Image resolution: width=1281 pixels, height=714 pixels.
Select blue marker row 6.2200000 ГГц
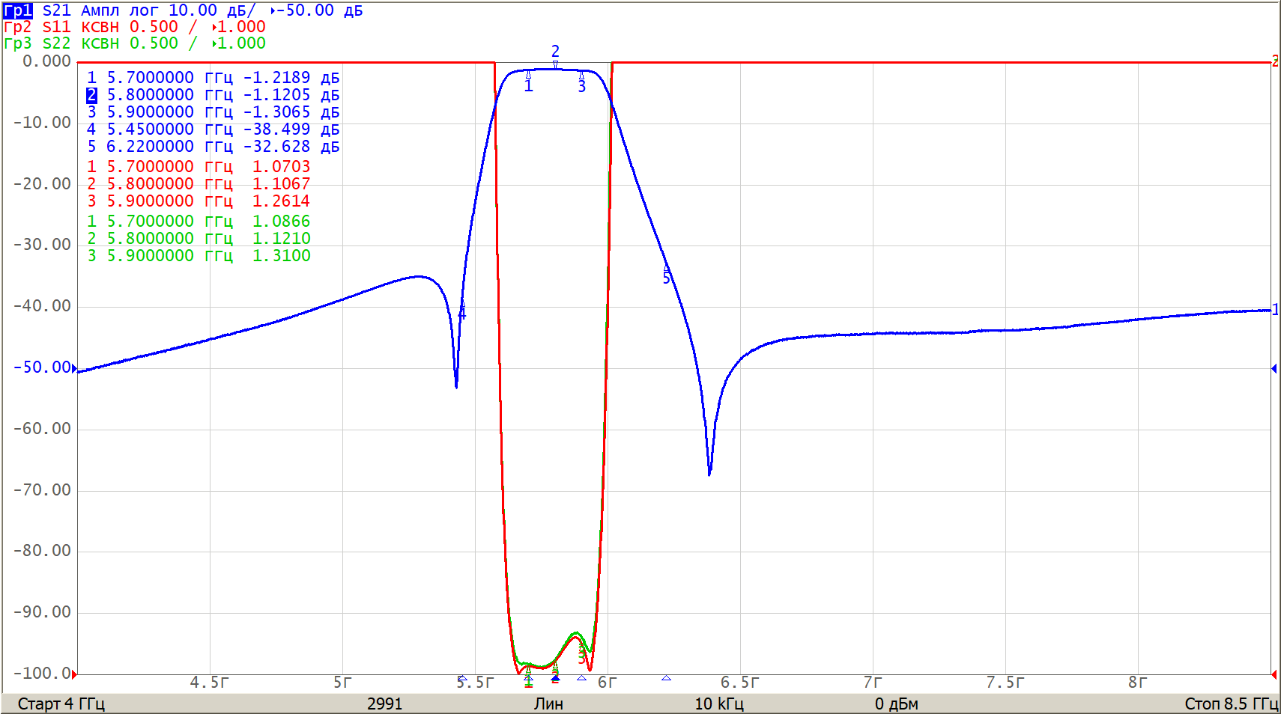[213, 147]
